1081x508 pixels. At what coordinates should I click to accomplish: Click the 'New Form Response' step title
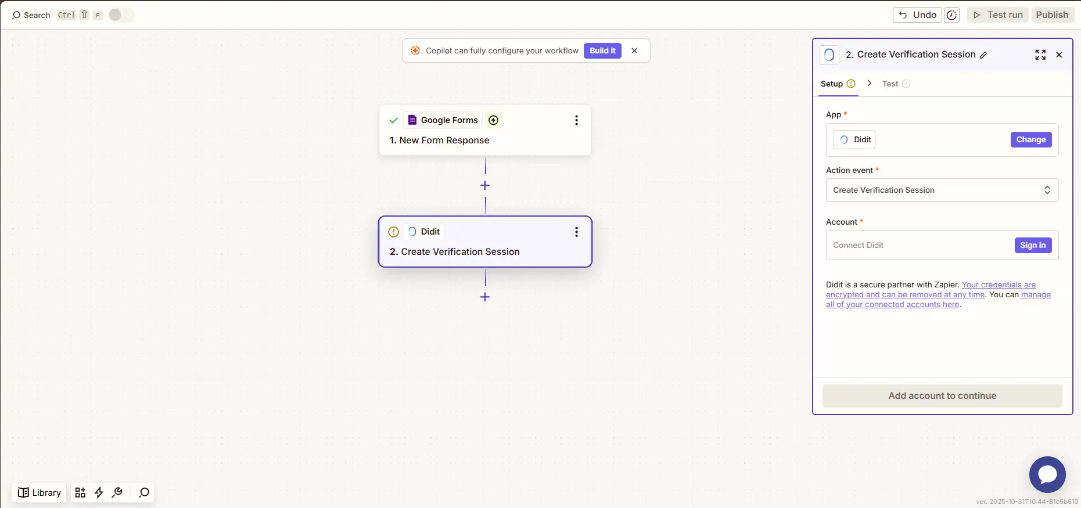click(x=444, y=140)
